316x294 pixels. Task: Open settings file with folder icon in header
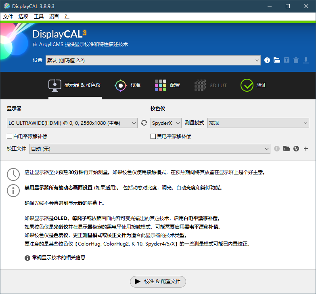(277, 60)
